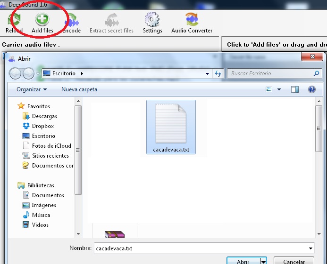327x264 pixels.
Task: Click the Reload toolbar icon
Action: [14, 20]
